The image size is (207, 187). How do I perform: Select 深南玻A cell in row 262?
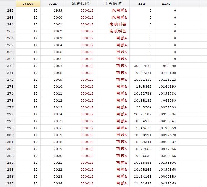pos(119,11)
